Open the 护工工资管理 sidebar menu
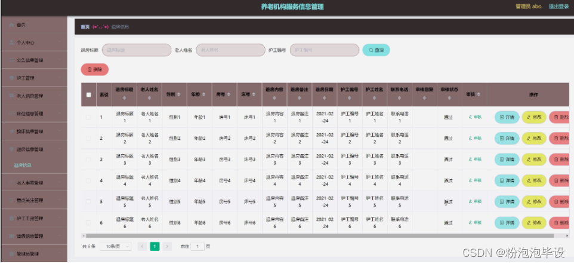 [34, 218]
